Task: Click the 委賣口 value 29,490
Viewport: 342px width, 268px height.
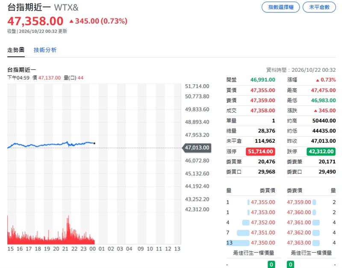Action: [327, 172]
